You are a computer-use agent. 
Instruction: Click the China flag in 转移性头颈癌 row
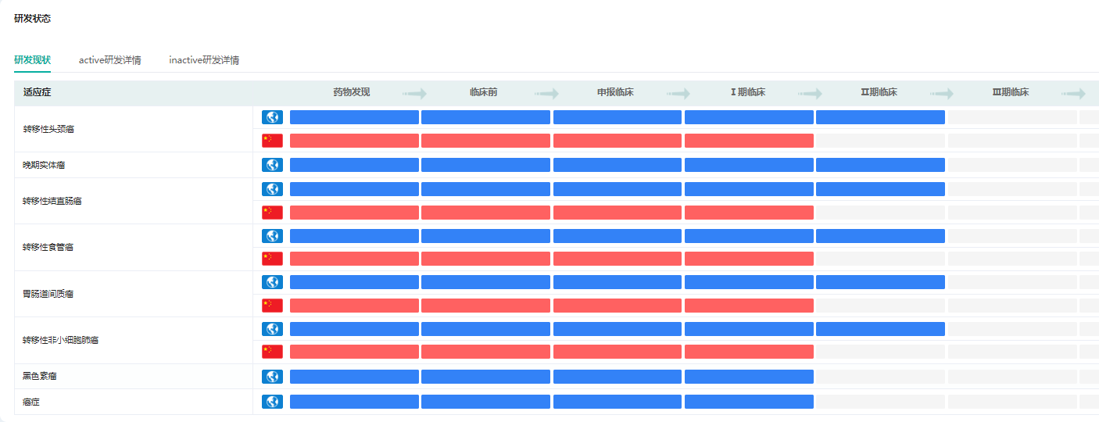[272, 141]
